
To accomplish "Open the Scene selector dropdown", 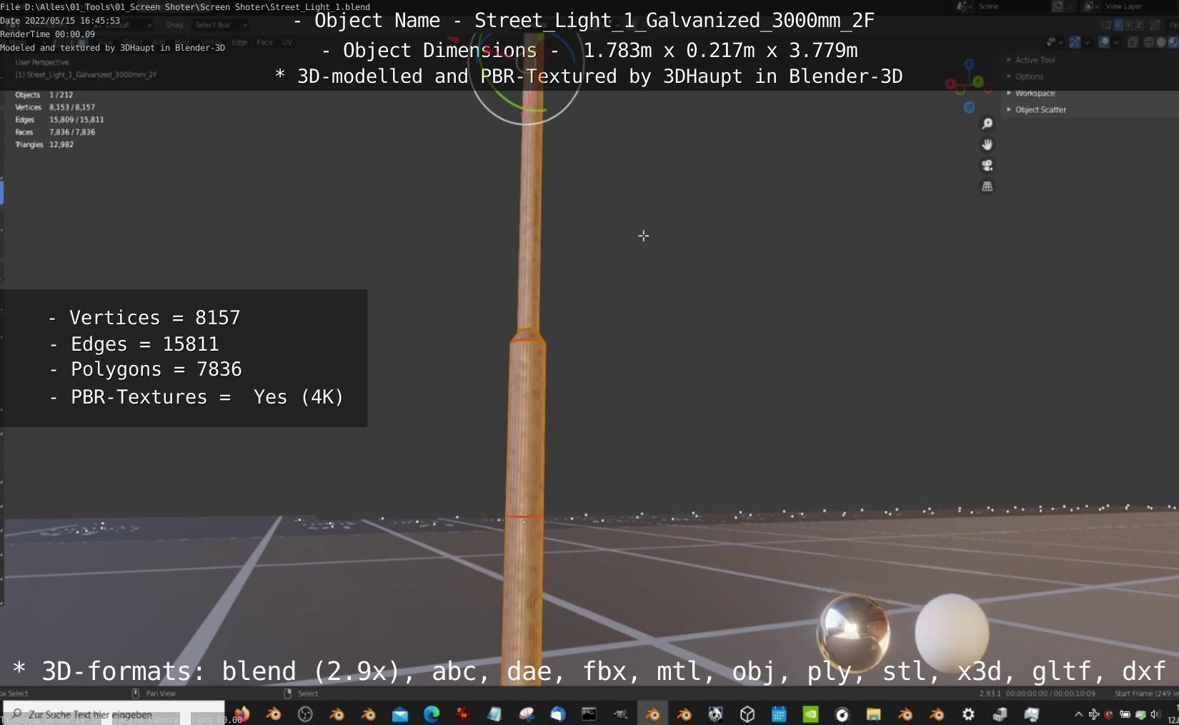I will pos(965,6).
